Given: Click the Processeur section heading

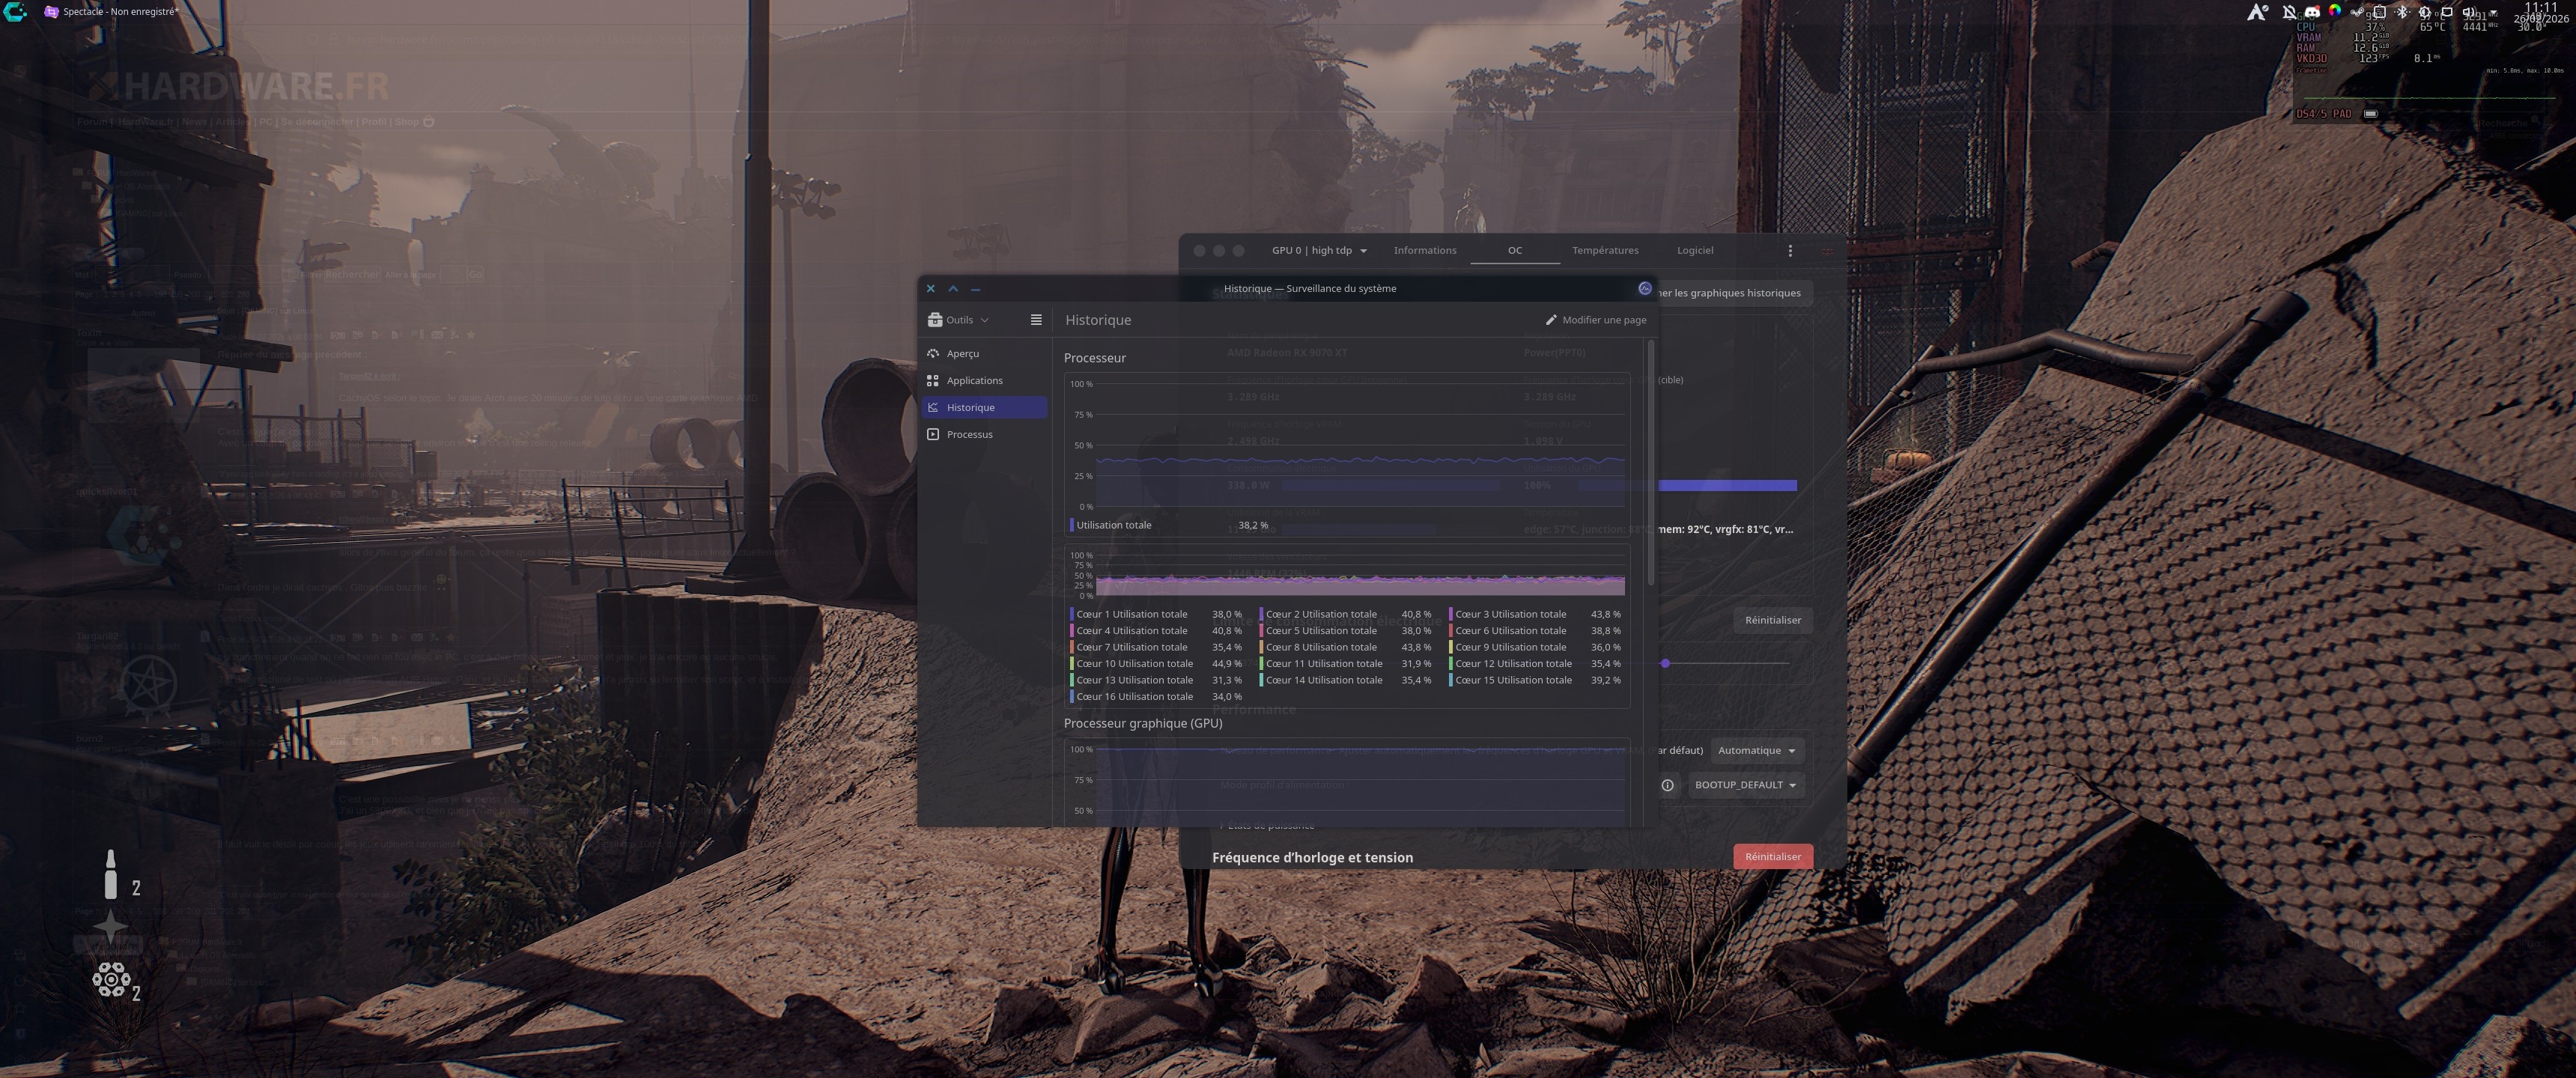Looking at the screenshot, I should pyautogui.click(x=1095, y=358).
